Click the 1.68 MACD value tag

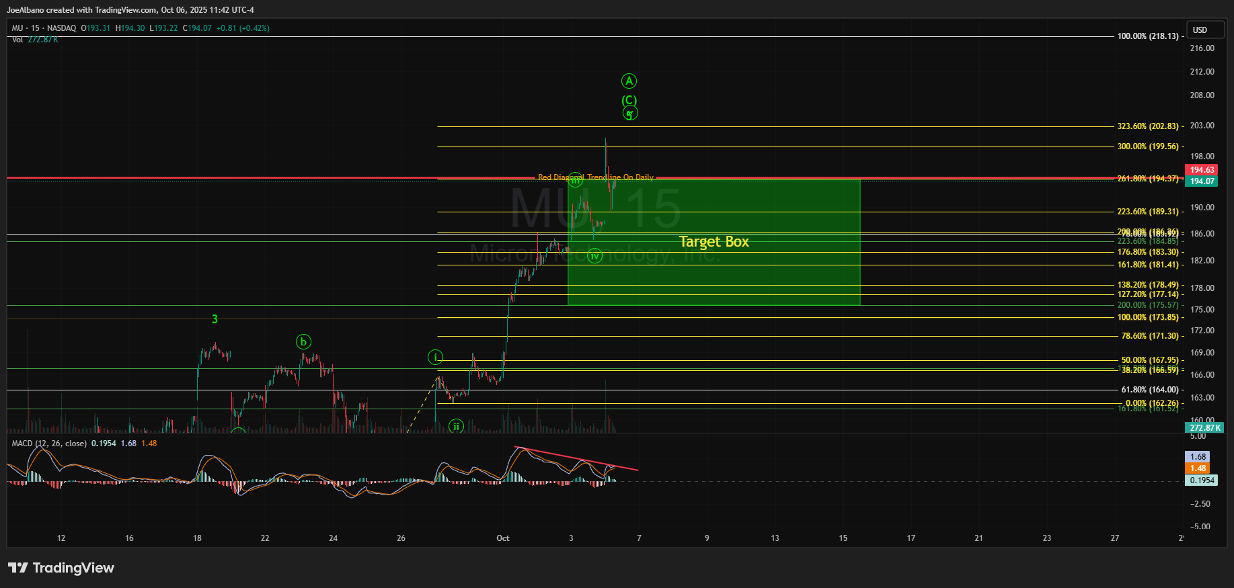coord(1198,457)
